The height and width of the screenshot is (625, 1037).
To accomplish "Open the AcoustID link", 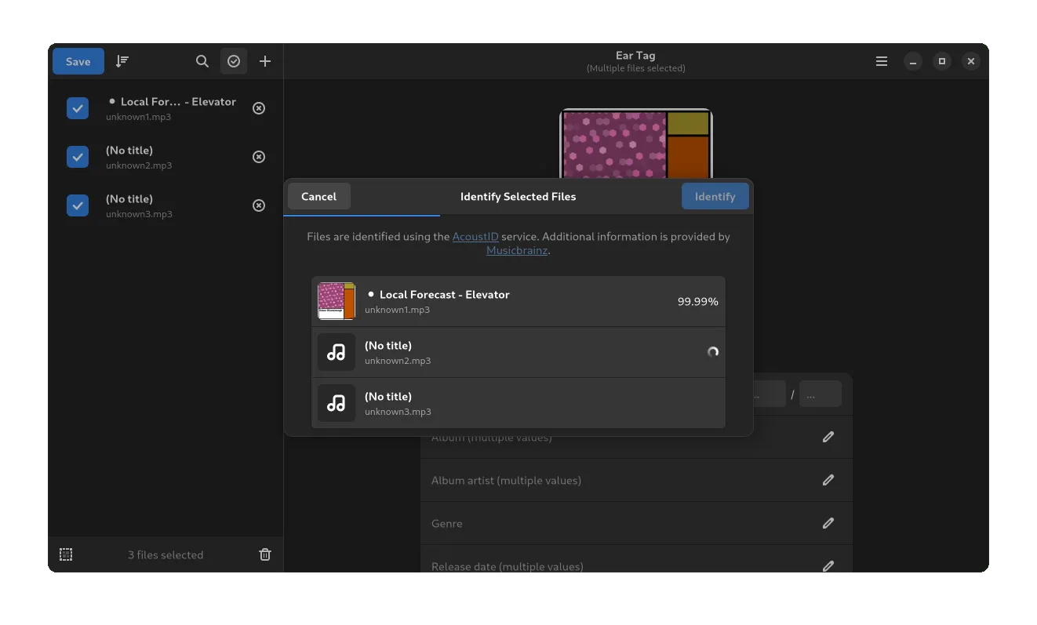I will pyautogui.click(x=475, y=236).
